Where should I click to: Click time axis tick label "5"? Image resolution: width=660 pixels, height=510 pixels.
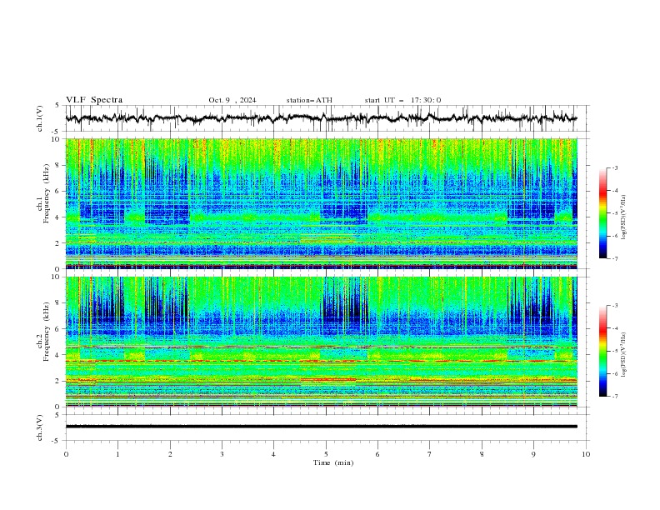[326, 454]
